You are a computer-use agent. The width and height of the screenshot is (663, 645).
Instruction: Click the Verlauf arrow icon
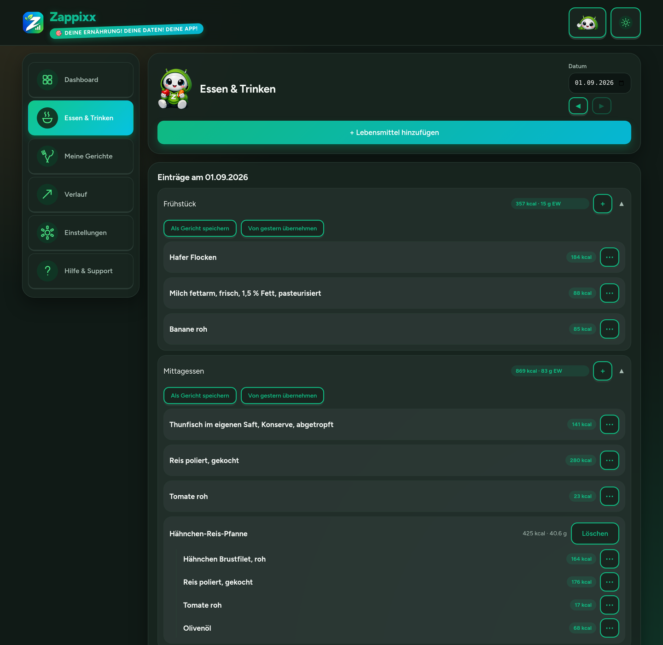coord(47,194)
